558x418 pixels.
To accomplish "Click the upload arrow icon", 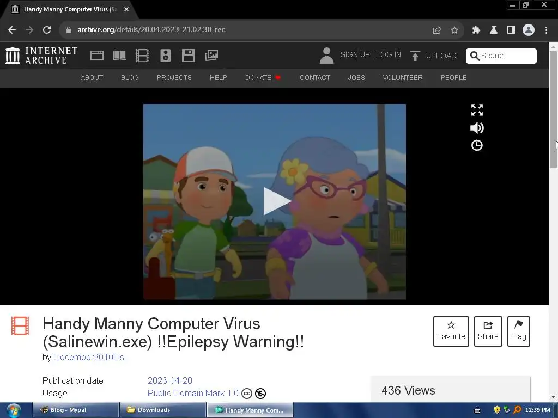I will click(415, 56).
